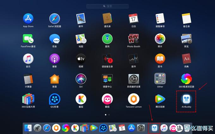Launch QQ影音 from Launchpad grid
Image resolution: width=215 pixels, height=134 pixels.
(x=55, y=99)
